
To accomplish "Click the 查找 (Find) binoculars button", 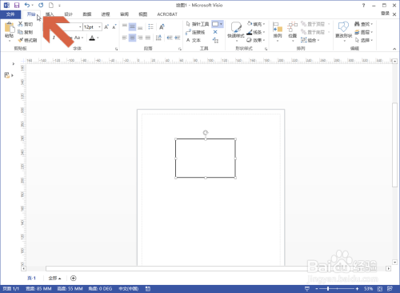I will coord(363,24).
